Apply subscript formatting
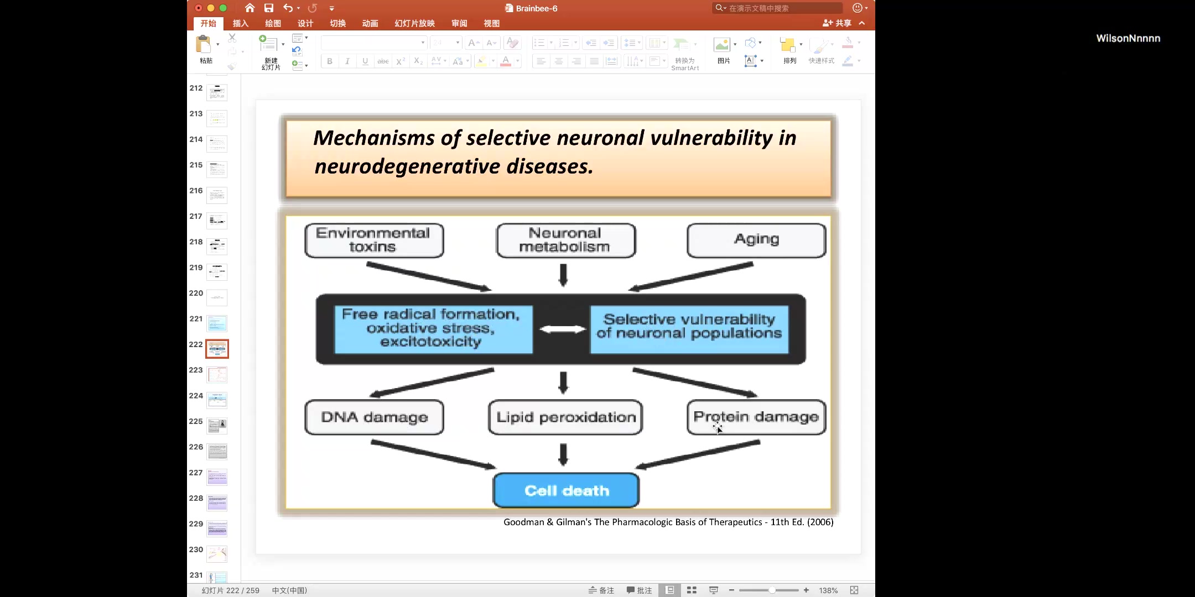 (419, 61)
